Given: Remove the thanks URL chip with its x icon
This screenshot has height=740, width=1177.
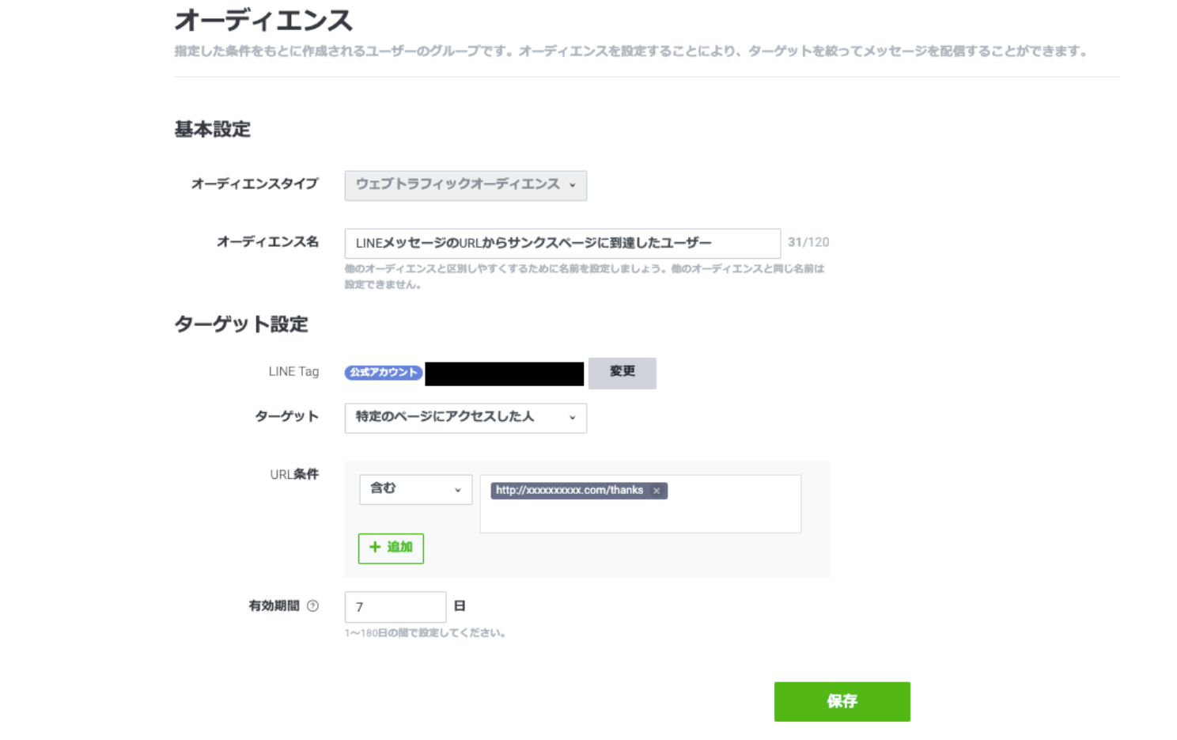Looking at the screenshot, I should [x=657, y=491].
